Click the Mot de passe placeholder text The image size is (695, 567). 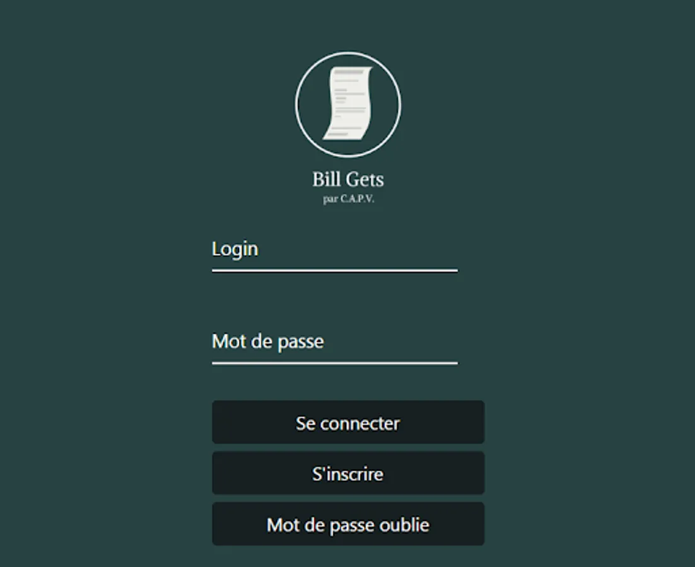(267, 341)
